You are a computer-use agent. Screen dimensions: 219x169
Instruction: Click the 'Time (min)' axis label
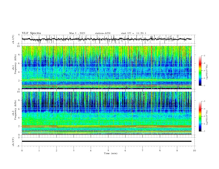[x=111, y=153]
